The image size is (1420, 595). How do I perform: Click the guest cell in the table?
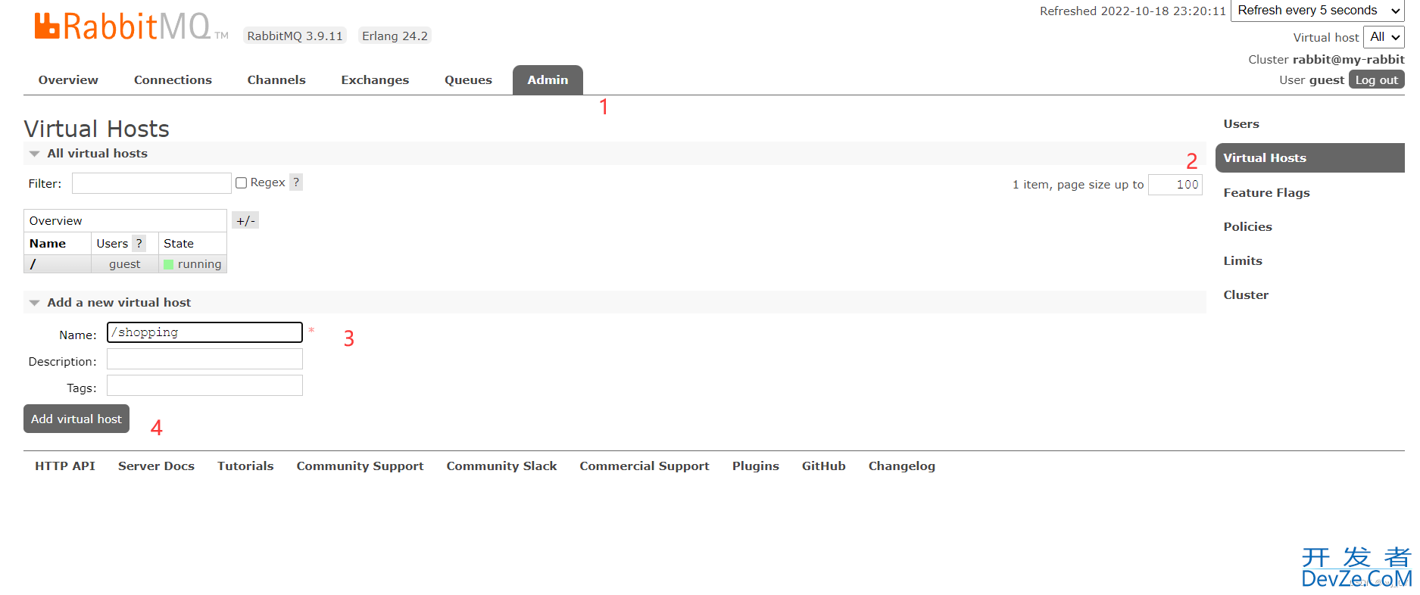click(125, 264)
